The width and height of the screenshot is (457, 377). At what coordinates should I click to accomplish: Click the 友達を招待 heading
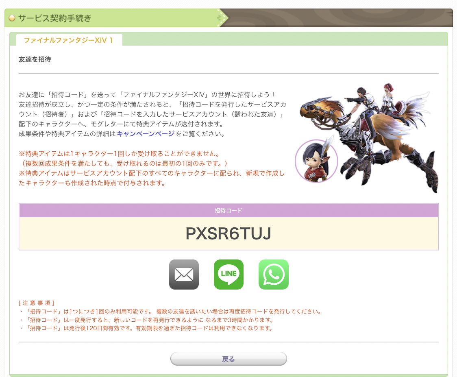[x=35, y=59]
